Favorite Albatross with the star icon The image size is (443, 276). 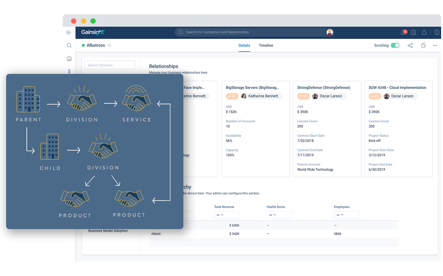(x=109, y=45)
